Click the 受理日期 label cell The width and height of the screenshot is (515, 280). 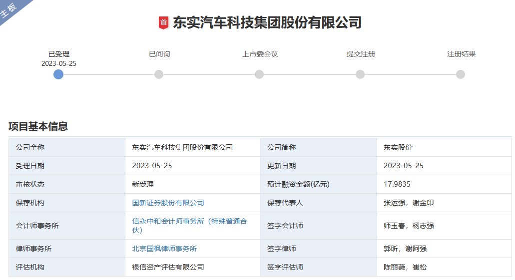tap(67, 166)
